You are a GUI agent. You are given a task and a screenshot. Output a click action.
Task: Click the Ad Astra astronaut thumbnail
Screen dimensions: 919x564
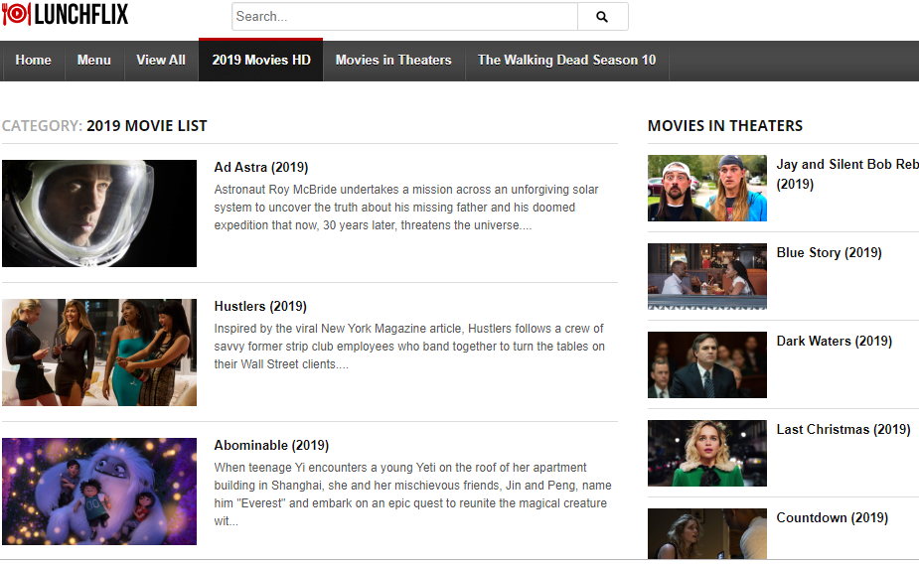[99, 213]
